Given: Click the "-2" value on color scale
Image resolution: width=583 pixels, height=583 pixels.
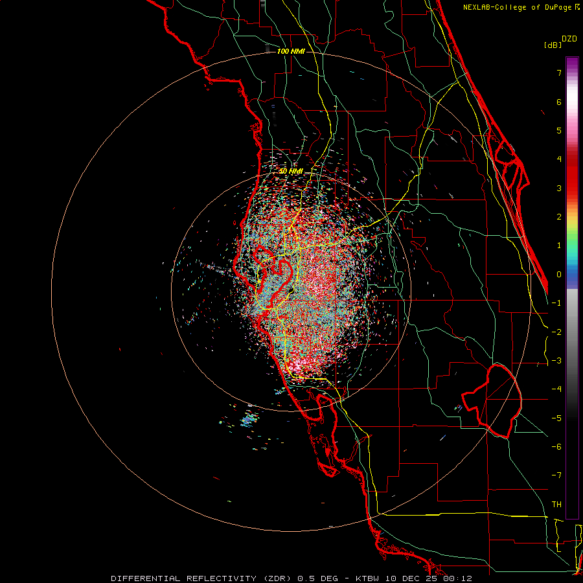Looking at the screenshot, I should click(x=556, y=332).
